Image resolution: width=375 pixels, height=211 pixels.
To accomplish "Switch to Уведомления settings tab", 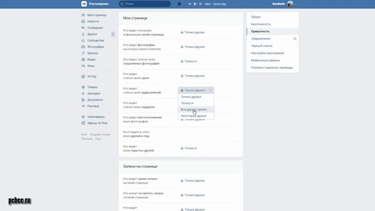I will click(x=260, y=39).
